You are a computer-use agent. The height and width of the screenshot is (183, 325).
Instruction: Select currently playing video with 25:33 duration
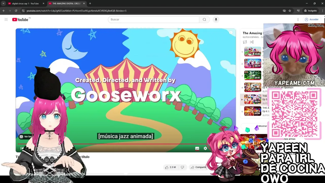click(253, 99)
